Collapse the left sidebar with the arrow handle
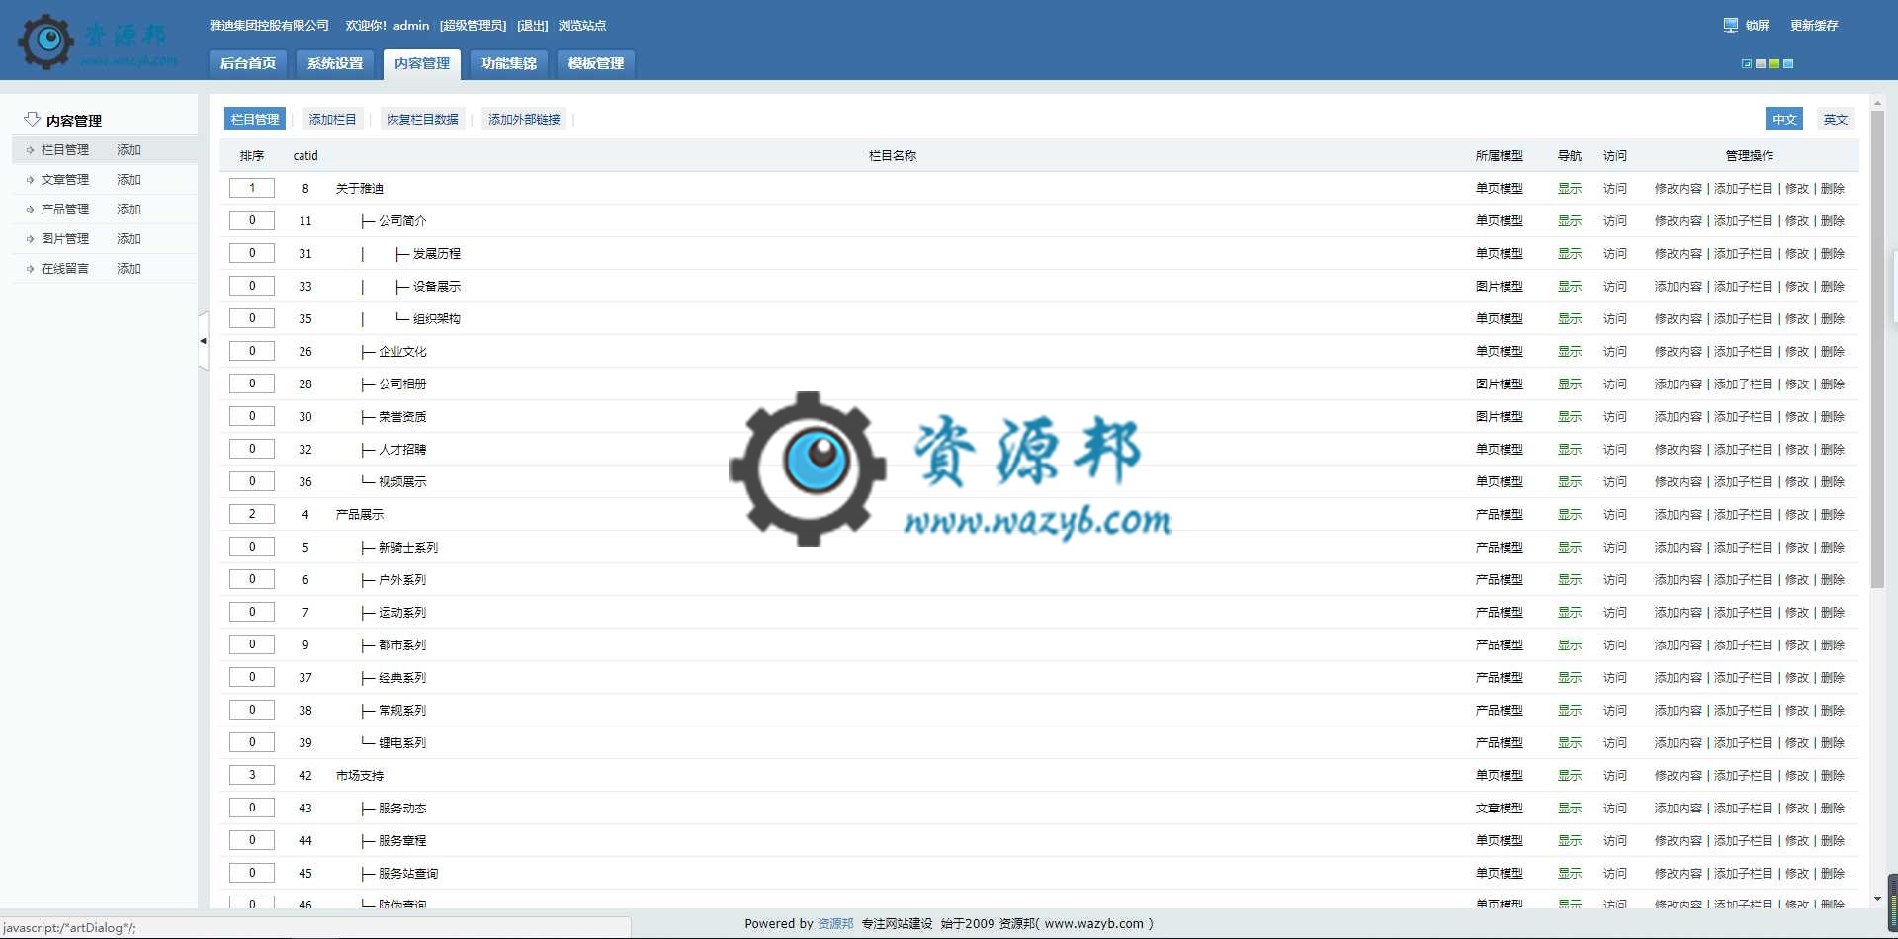The height and width of the screenshot is (939, 1898). (203, 341)
